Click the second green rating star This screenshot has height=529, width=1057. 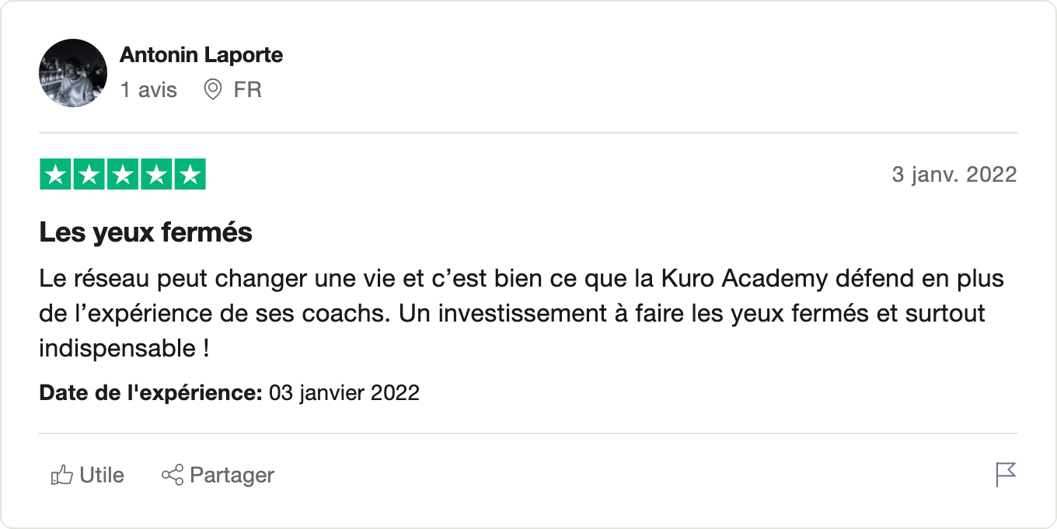(x=89, y=175)
